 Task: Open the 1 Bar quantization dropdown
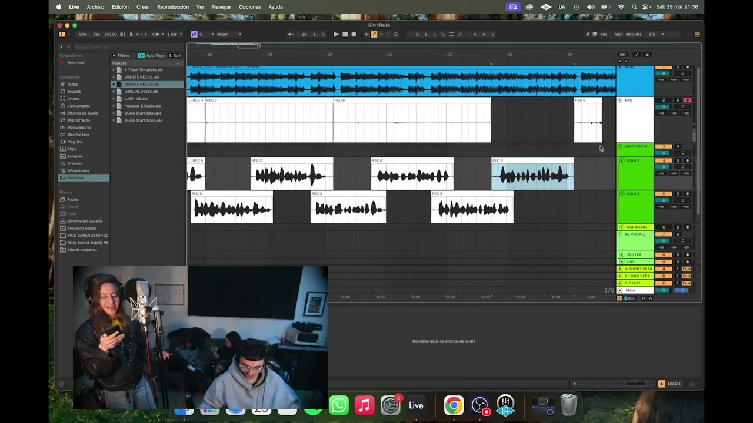coord(175,34)
